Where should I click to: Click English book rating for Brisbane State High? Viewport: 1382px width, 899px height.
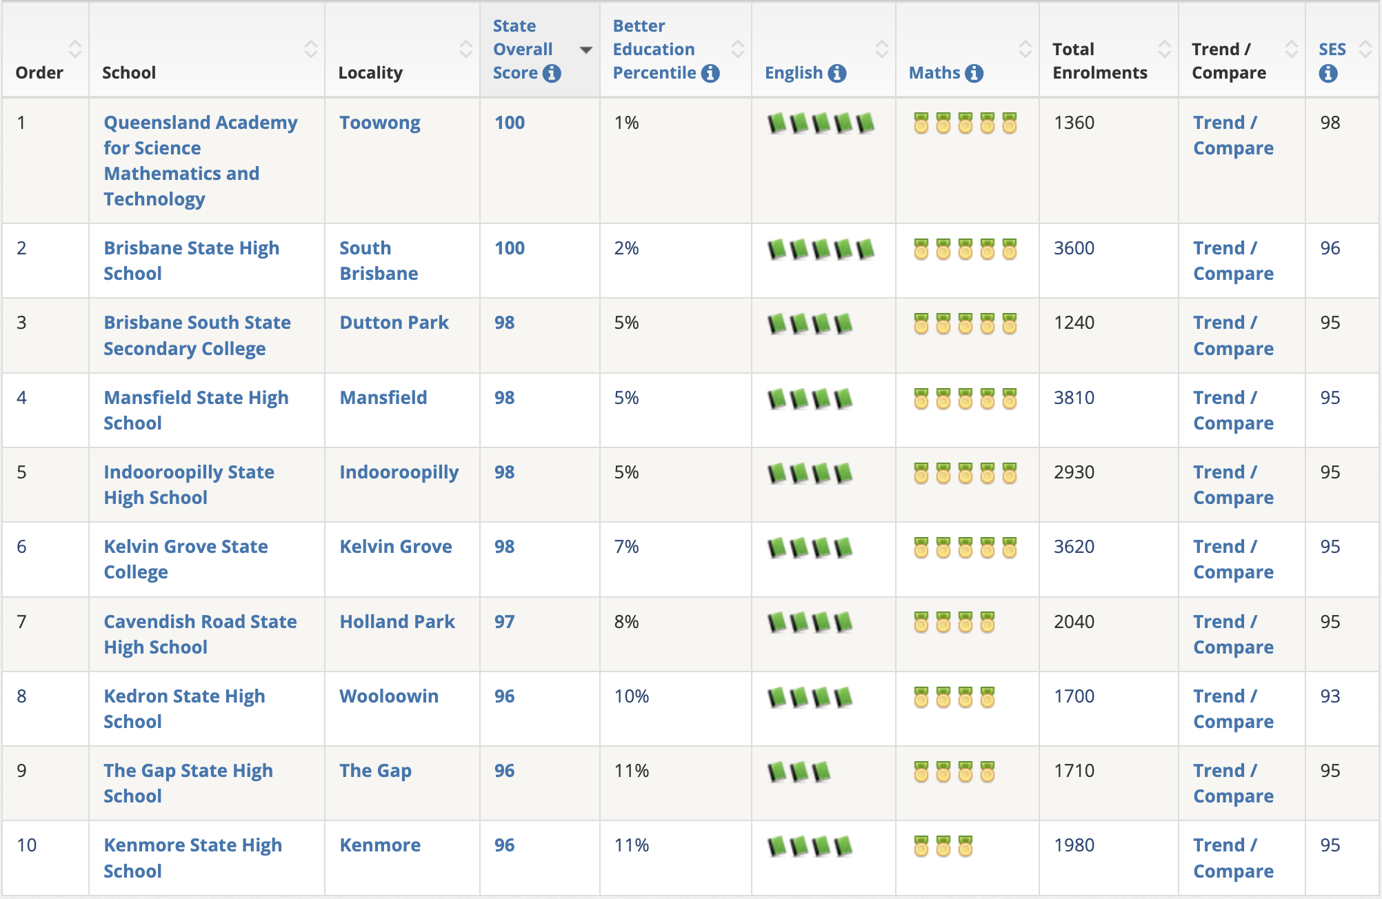click(821, 249)
